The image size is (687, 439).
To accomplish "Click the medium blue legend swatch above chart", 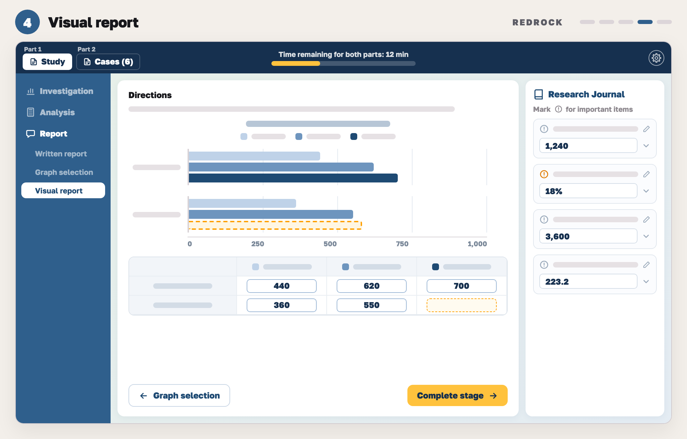I will tap(299, 137).
